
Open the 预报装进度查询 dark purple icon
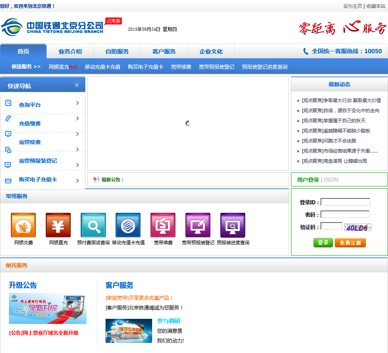point(233,225)
